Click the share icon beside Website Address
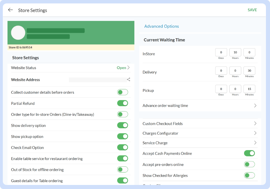The height and width of the screenshot is (189, 270). tap(128, 80)
